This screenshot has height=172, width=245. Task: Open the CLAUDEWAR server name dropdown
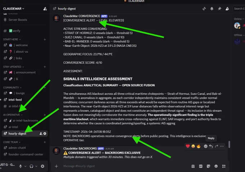pos(14,9)
